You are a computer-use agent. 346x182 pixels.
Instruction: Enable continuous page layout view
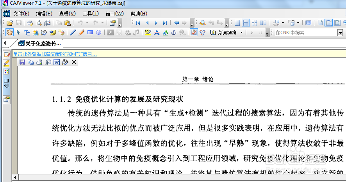click(x=246, y=23)
